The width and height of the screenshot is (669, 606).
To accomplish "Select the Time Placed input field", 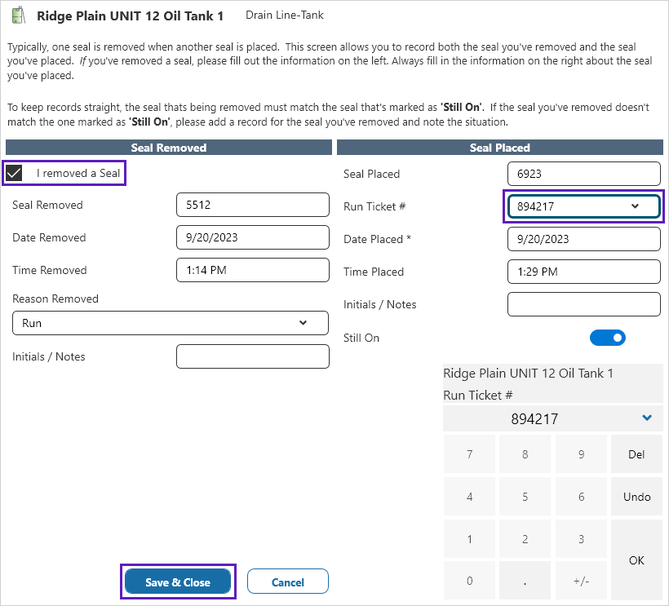I will click(583, 272).
